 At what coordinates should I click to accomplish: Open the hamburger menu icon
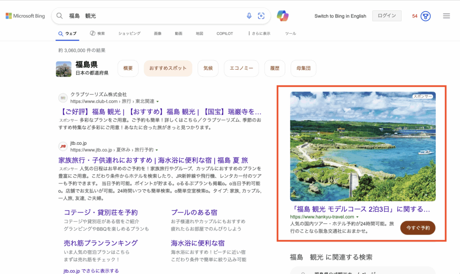(x=447, y=16)
